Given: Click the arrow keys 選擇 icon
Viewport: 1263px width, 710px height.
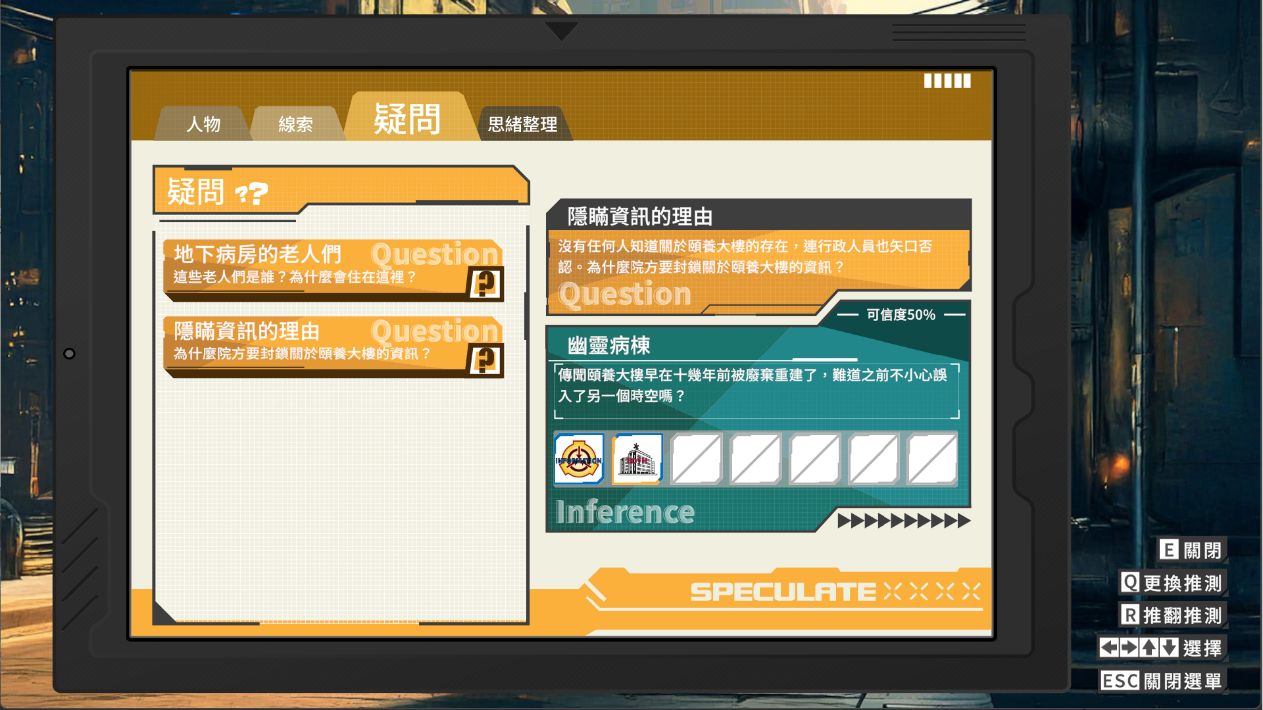Looking at the screenshot, I should (x=1139, y=648).
